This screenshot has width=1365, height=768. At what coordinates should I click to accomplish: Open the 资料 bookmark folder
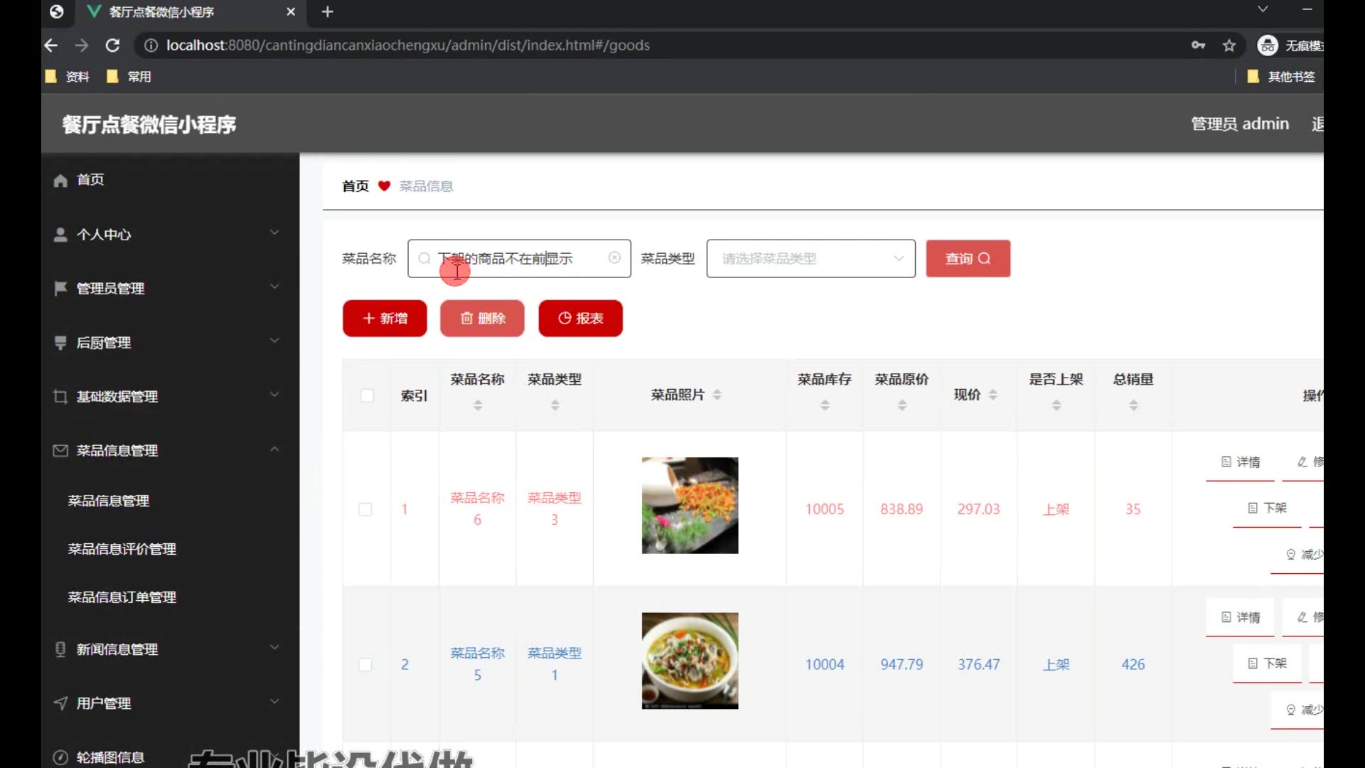tap(68, 77)
